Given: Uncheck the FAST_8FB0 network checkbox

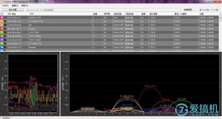Looking at the screenshot, I should (x=2, y=32).
